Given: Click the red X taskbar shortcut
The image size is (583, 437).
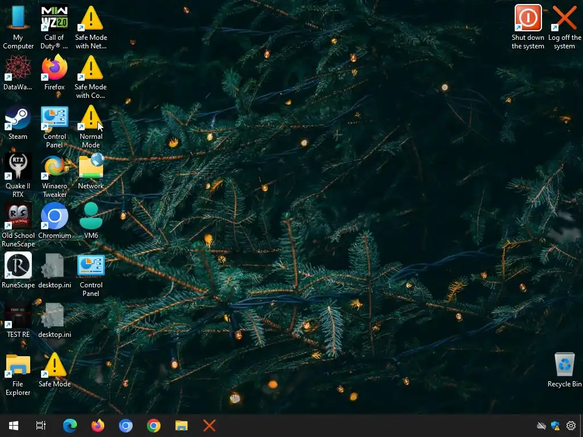Looking at the screenshot, I should click(210, 426).
